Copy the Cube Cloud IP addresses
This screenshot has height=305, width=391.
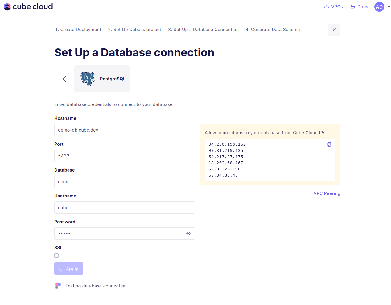[x=329, y=144]
